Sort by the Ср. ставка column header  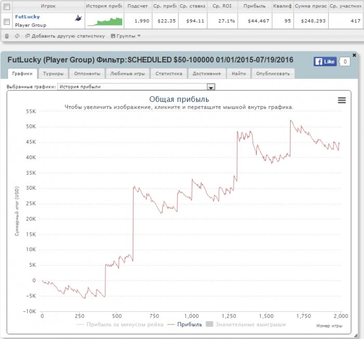coord(192,6)
